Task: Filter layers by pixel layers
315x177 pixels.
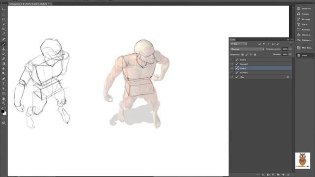Action: (260, 44)
